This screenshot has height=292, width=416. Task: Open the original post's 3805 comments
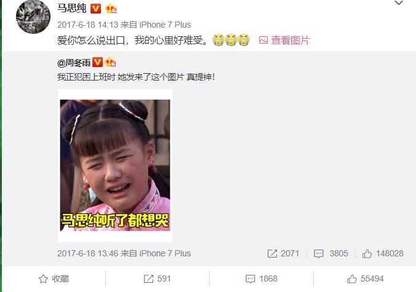click(331, 253)
